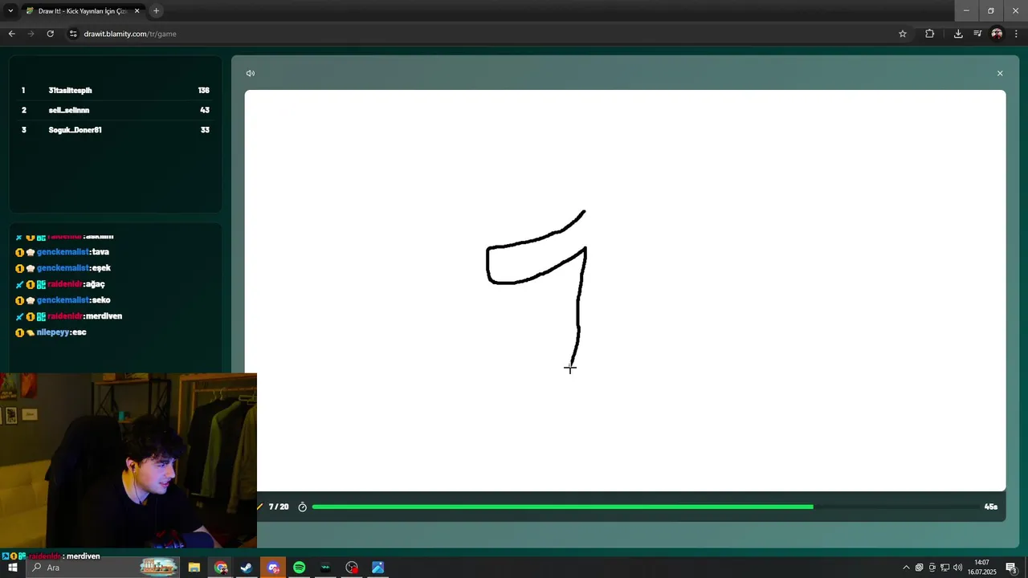1028x578 pixels.
Task: Click the chat message 'seko'
Action: (x=101, y=300)
